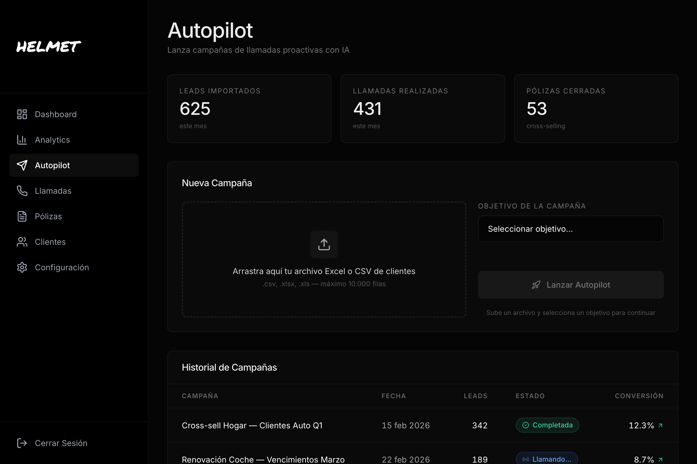This screenshot has width=697, height=464.
Task: Select the phone icon for Llamadas
Action: (x=21, y=191)
